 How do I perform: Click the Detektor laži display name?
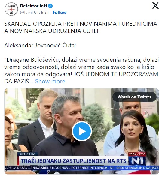tap(33, 6)
